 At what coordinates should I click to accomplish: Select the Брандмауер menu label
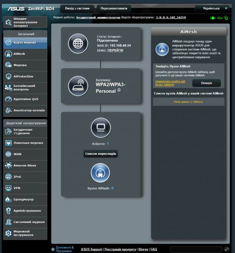24,199
